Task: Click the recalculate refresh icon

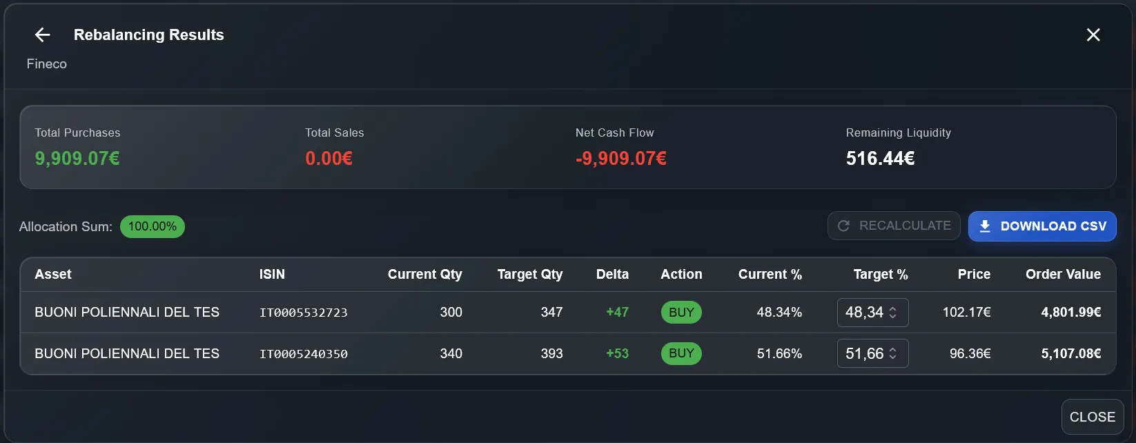Action: (x=843, y=226)
